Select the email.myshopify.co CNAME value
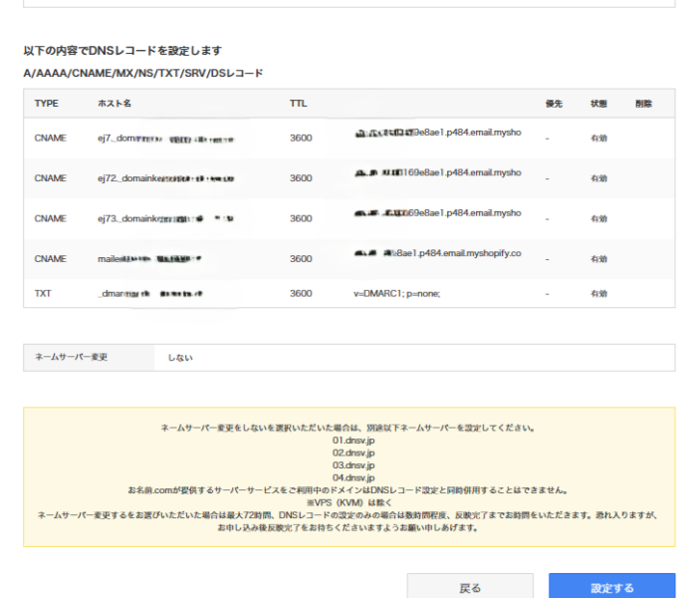Image resolution: width=688 pixels, height=598 pixels. (x=438, y=255)
